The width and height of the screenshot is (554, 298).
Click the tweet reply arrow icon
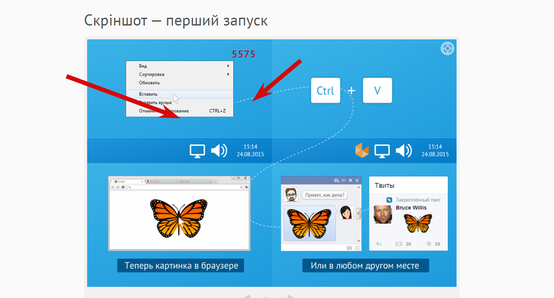click(x=378, y=244)
